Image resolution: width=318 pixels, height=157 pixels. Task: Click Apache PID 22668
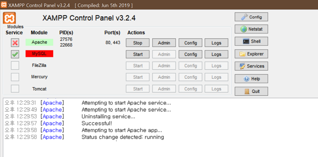(x=66, y=45)
